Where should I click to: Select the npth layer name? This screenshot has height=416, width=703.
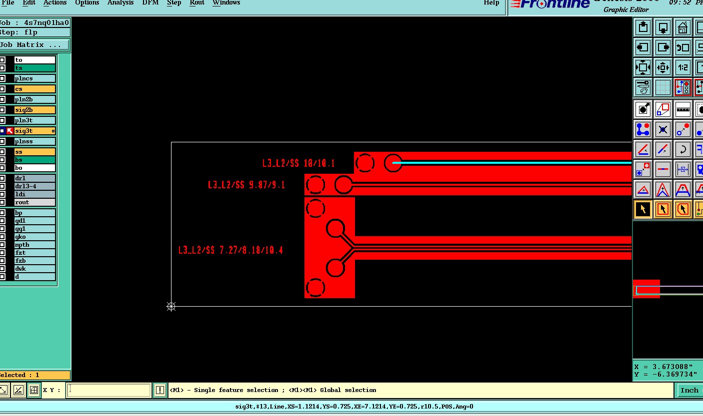(x=34, y=245)
